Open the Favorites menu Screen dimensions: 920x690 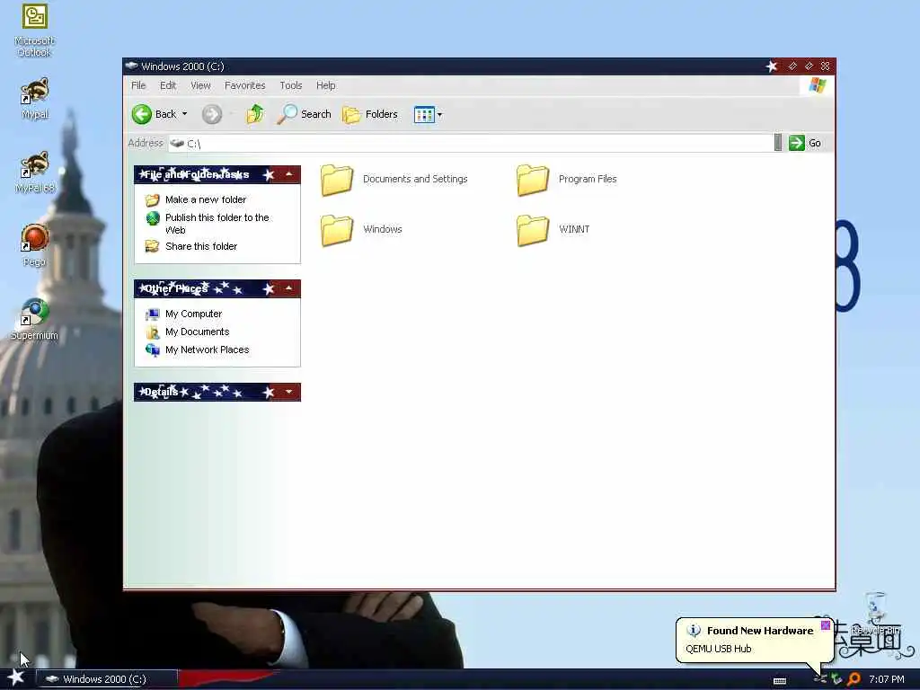click(x=244, y=85)
